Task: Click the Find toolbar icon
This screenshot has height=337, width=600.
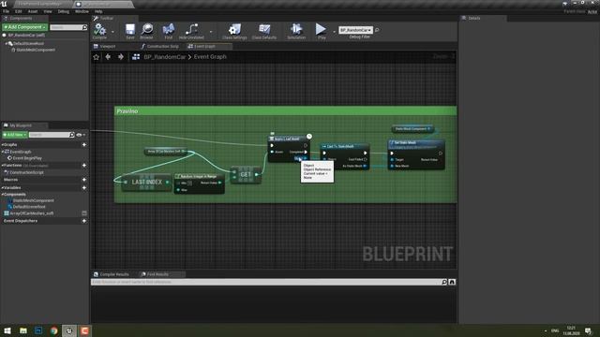Action: pos(169,31)
